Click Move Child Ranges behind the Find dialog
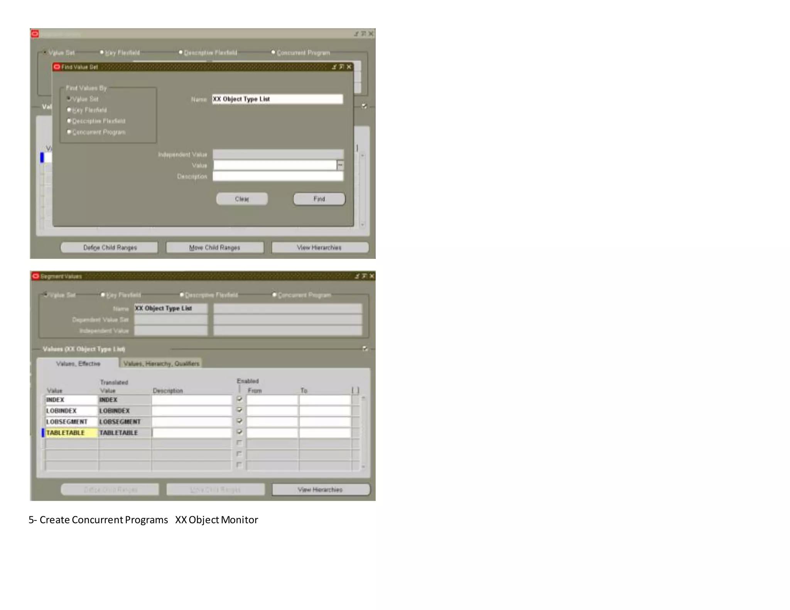Screen dimensions: 790x610 pyautogui.click(x=215, y=248)
